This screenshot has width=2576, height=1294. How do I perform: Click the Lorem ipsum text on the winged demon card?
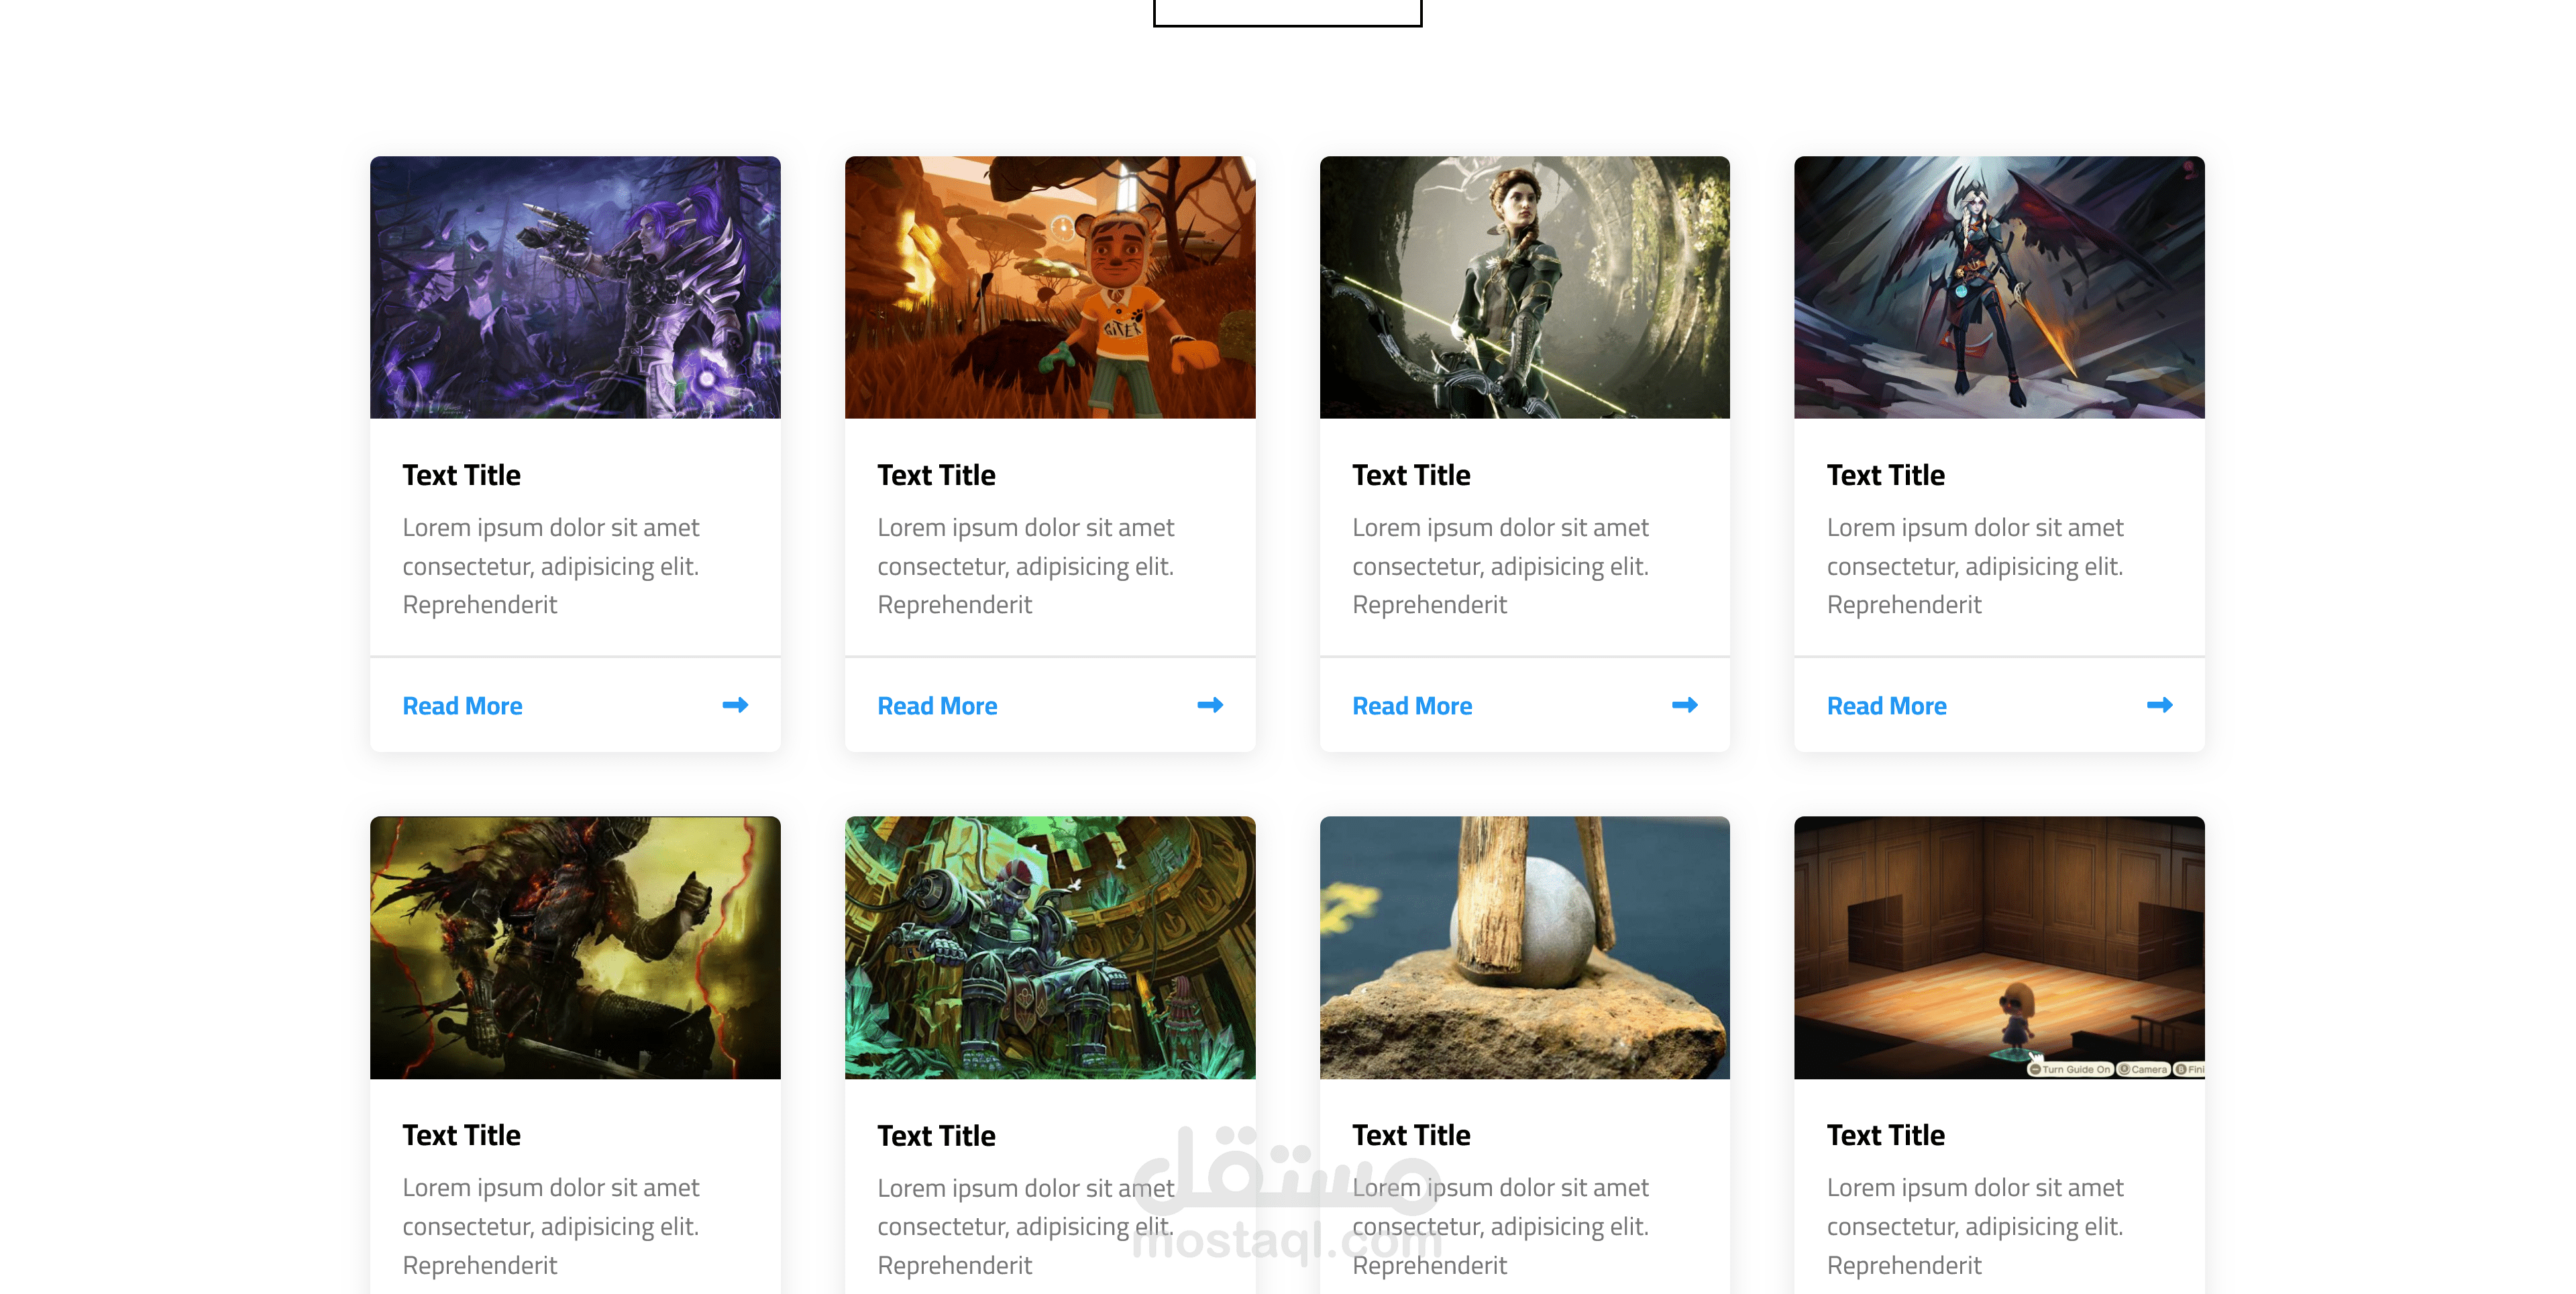pos(1975,566)
